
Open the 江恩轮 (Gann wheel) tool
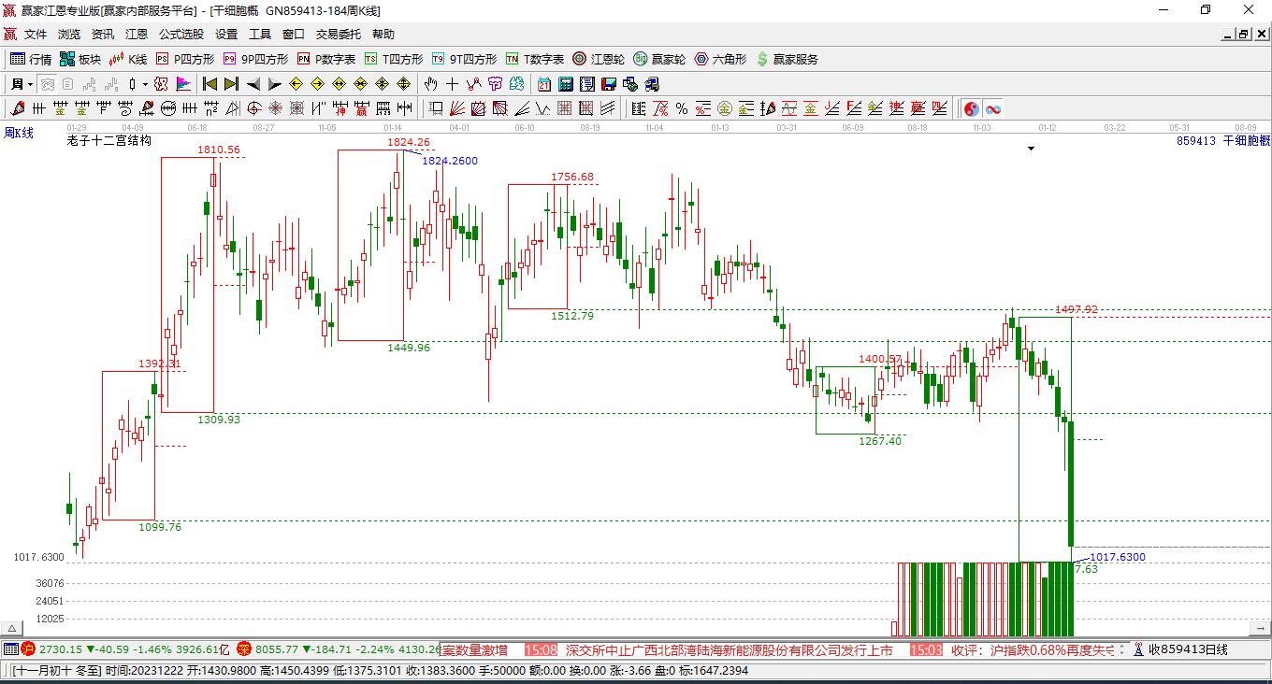coord(599,59)
